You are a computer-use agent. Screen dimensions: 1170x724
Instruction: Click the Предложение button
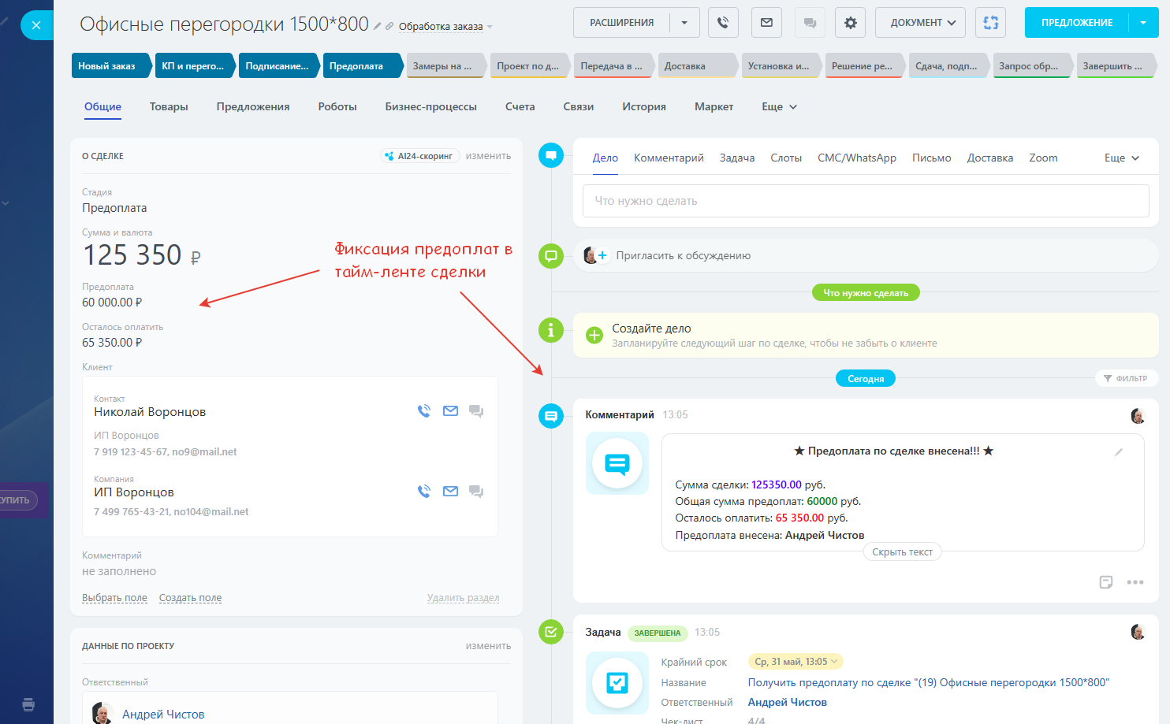1076,23
